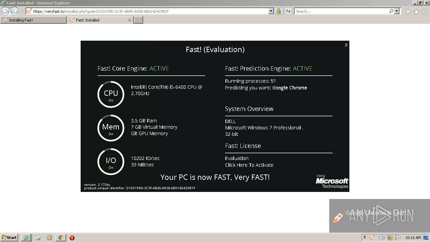Click Microsoft Windows 7 Professional text
The width and height of the screenshot is (430, 242).
pyautogui.click(x=264, y=128)
